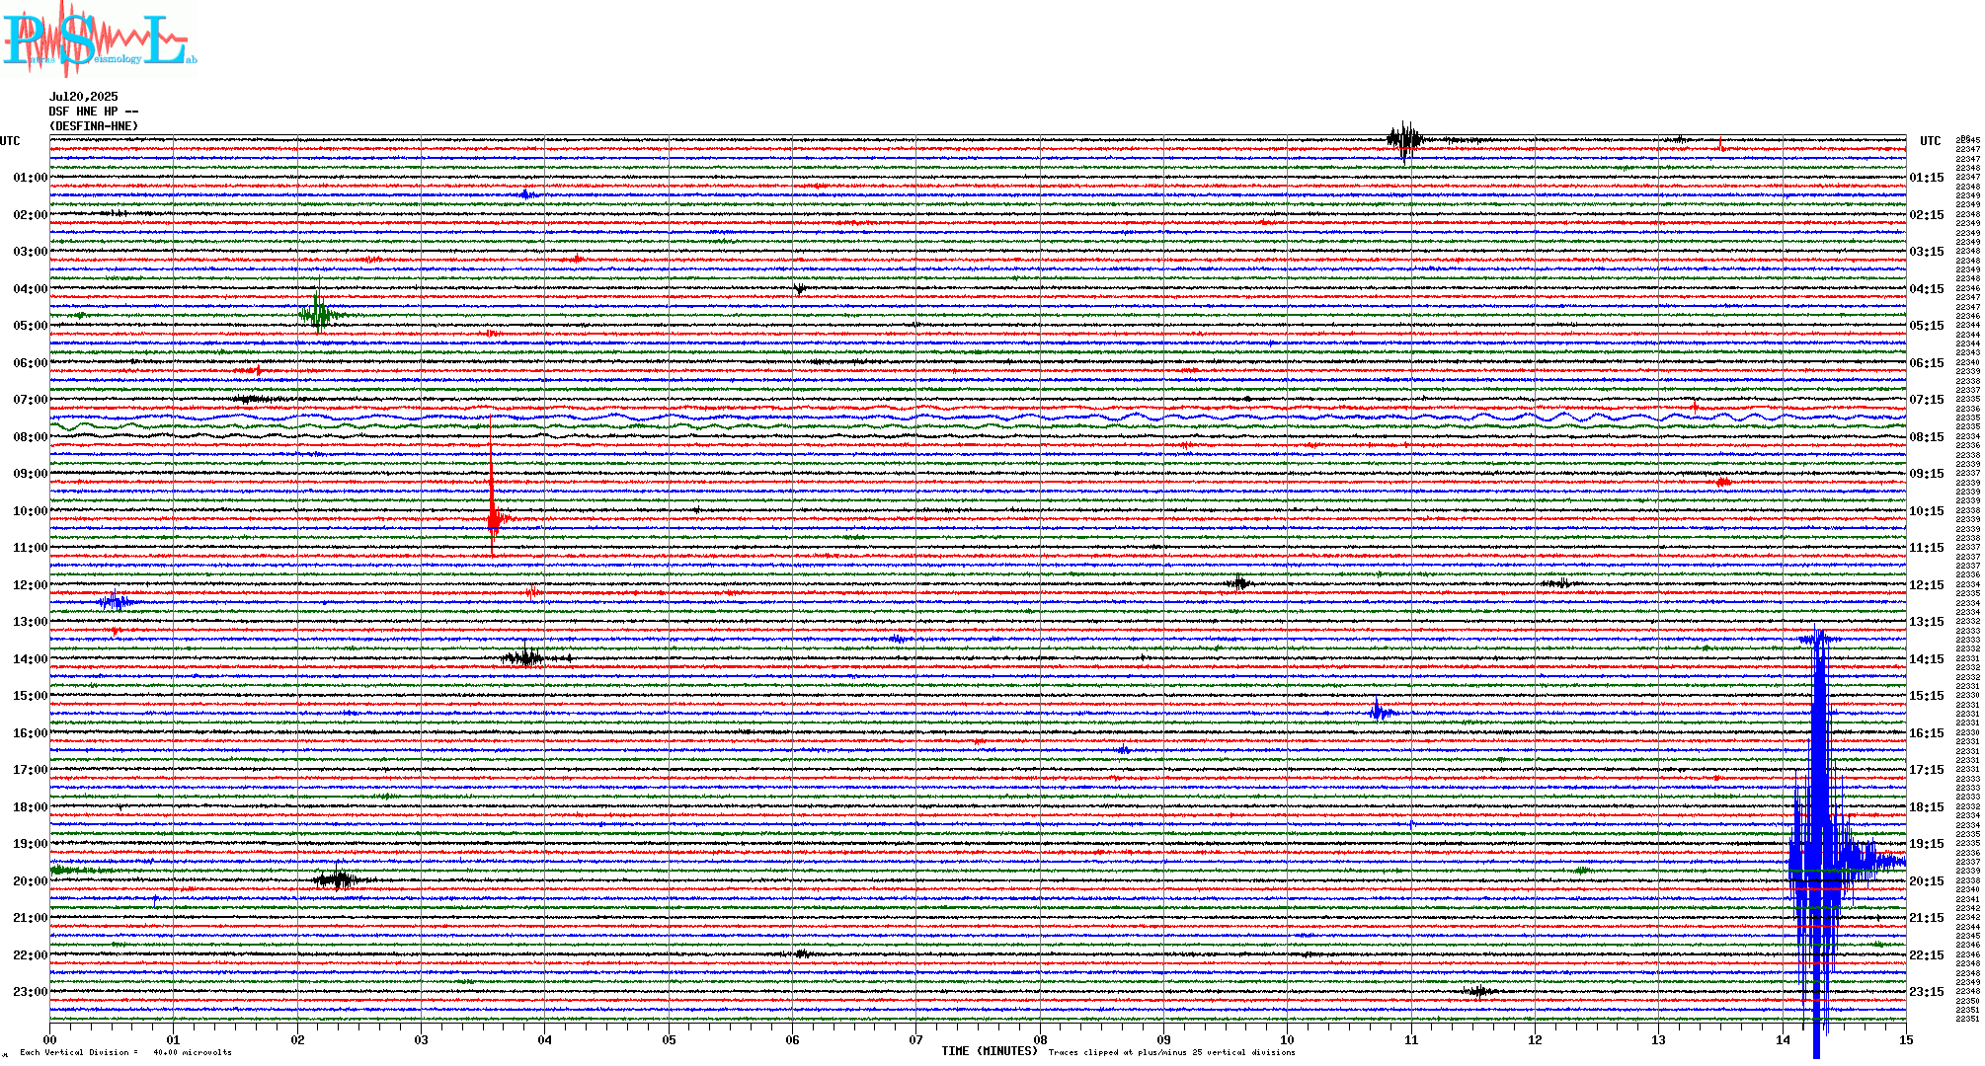Click the small blue event on the 15:15 trace
This screenshot has width=1985, height=1066.
[1381, 712]
